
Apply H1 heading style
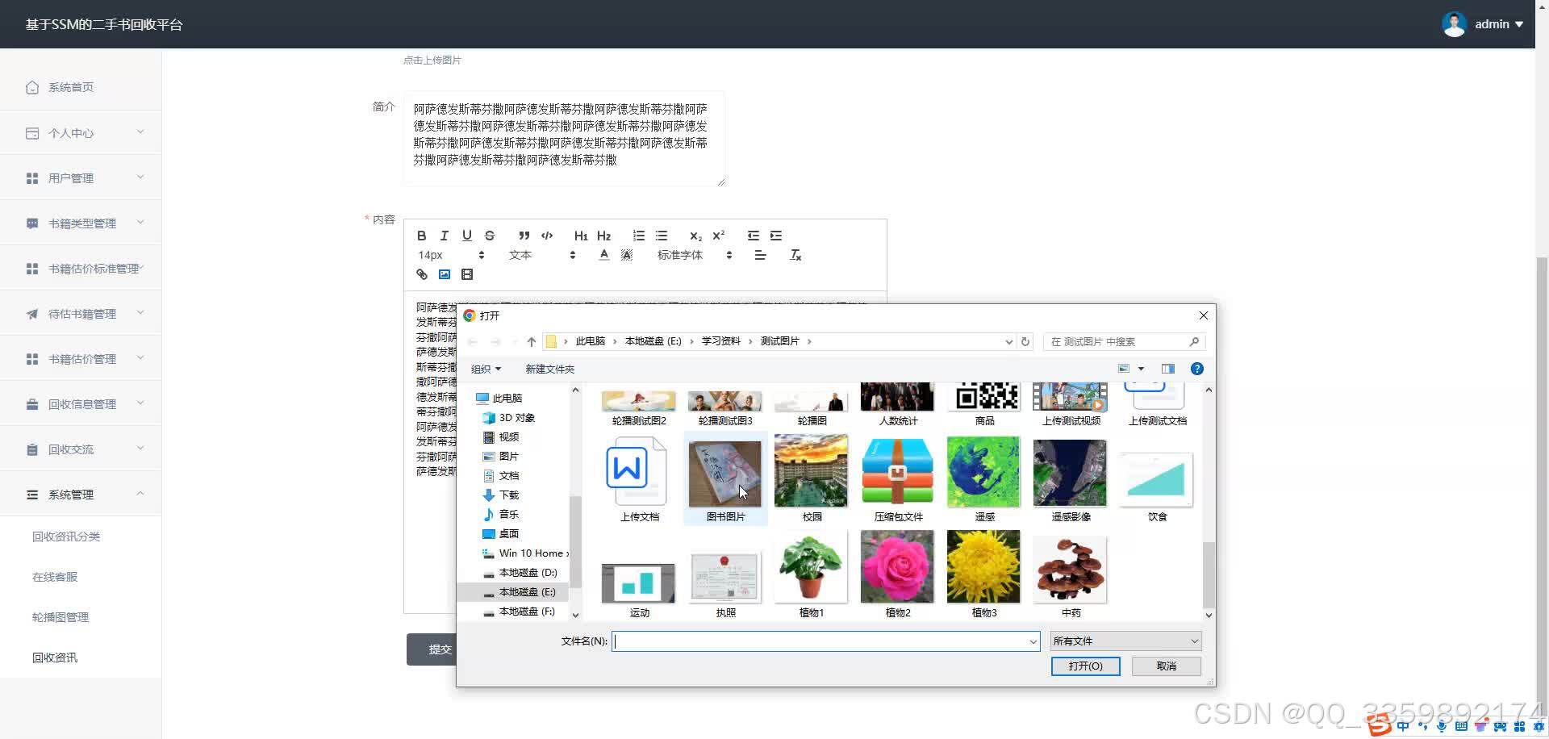tap(581, 236)
